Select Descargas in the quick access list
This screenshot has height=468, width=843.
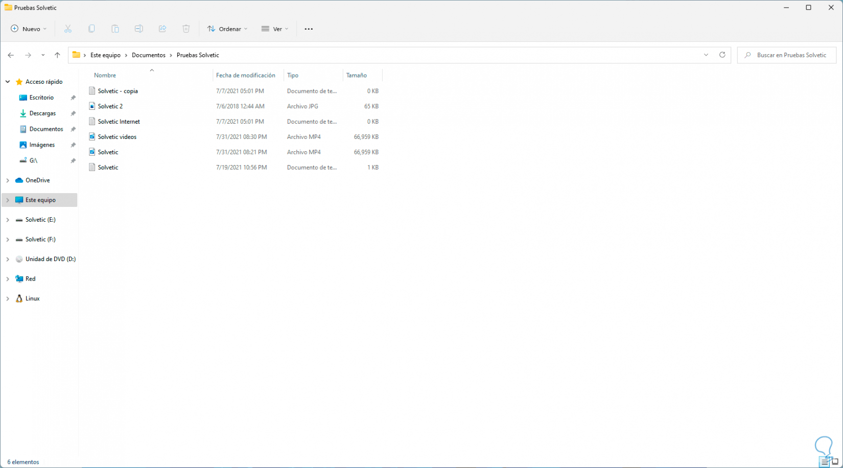tap(42, 113)
